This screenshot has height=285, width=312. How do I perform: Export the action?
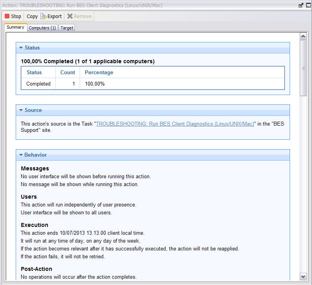tap(51, 16)
